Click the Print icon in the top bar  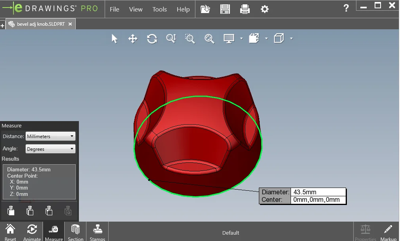pos(245,9)
